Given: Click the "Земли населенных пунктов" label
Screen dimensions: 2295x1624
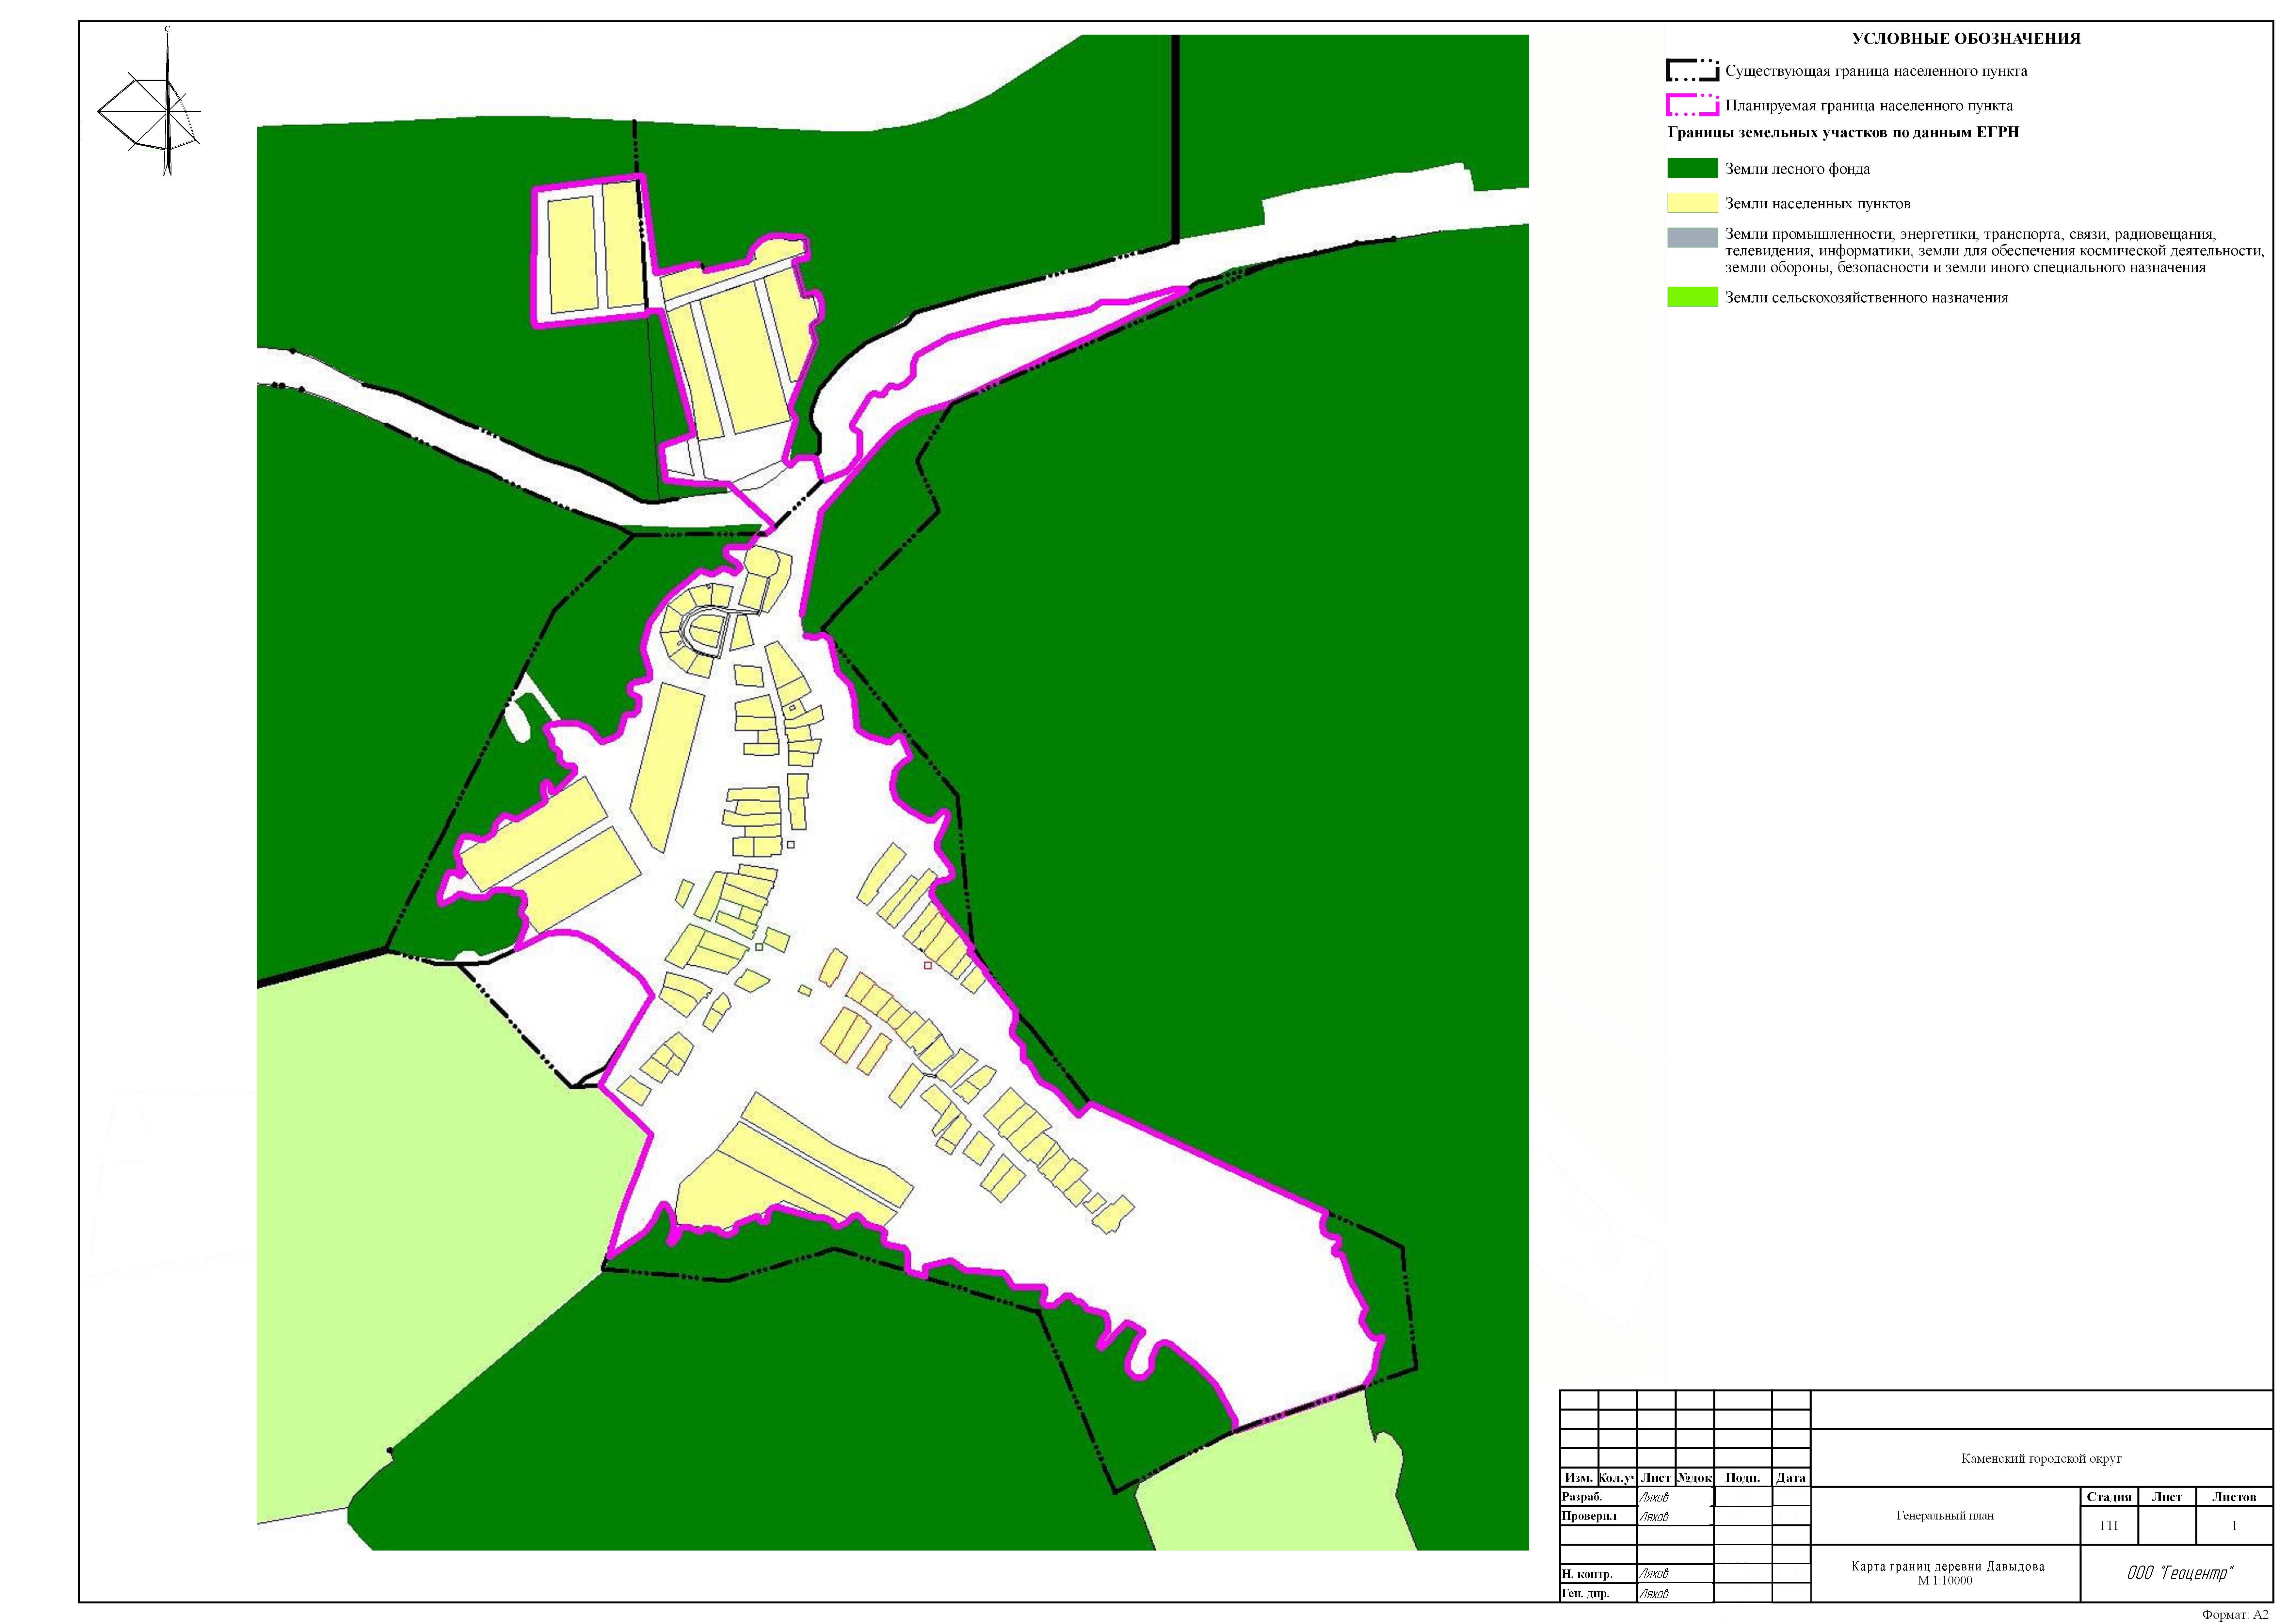Looking at the screenshot, I should pos(1818,204).
